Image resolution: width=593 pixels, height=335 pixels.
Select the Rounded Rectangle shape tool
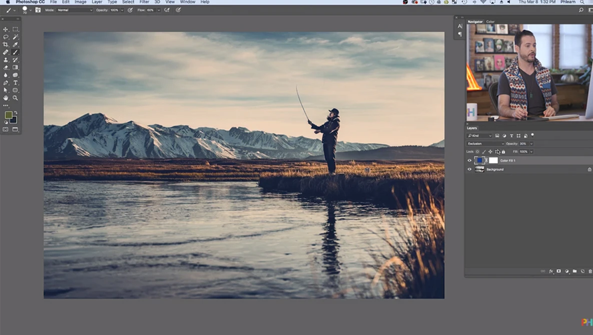[15, 90]
